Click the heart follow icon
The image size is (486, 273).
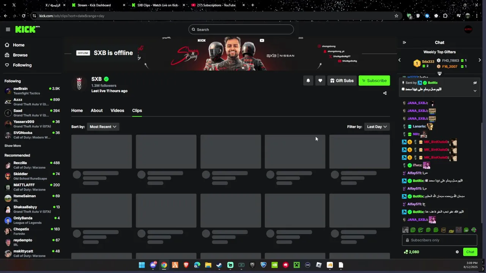pos(320,80)
